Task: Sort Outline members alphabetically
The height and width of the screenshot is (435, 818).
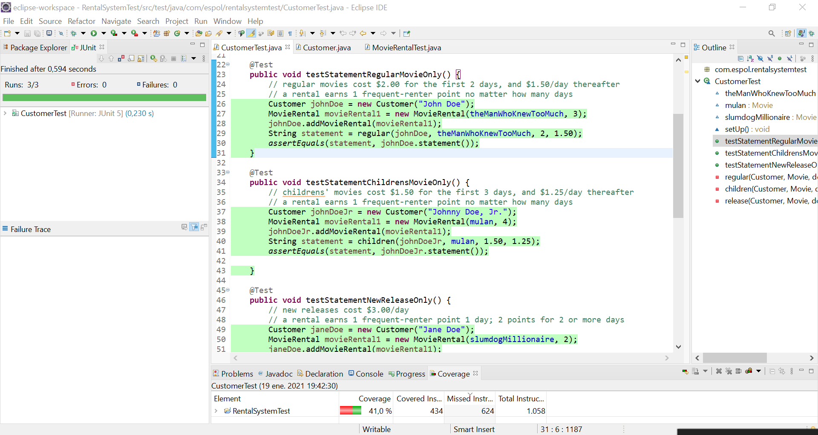Action: tap(750, 58)
